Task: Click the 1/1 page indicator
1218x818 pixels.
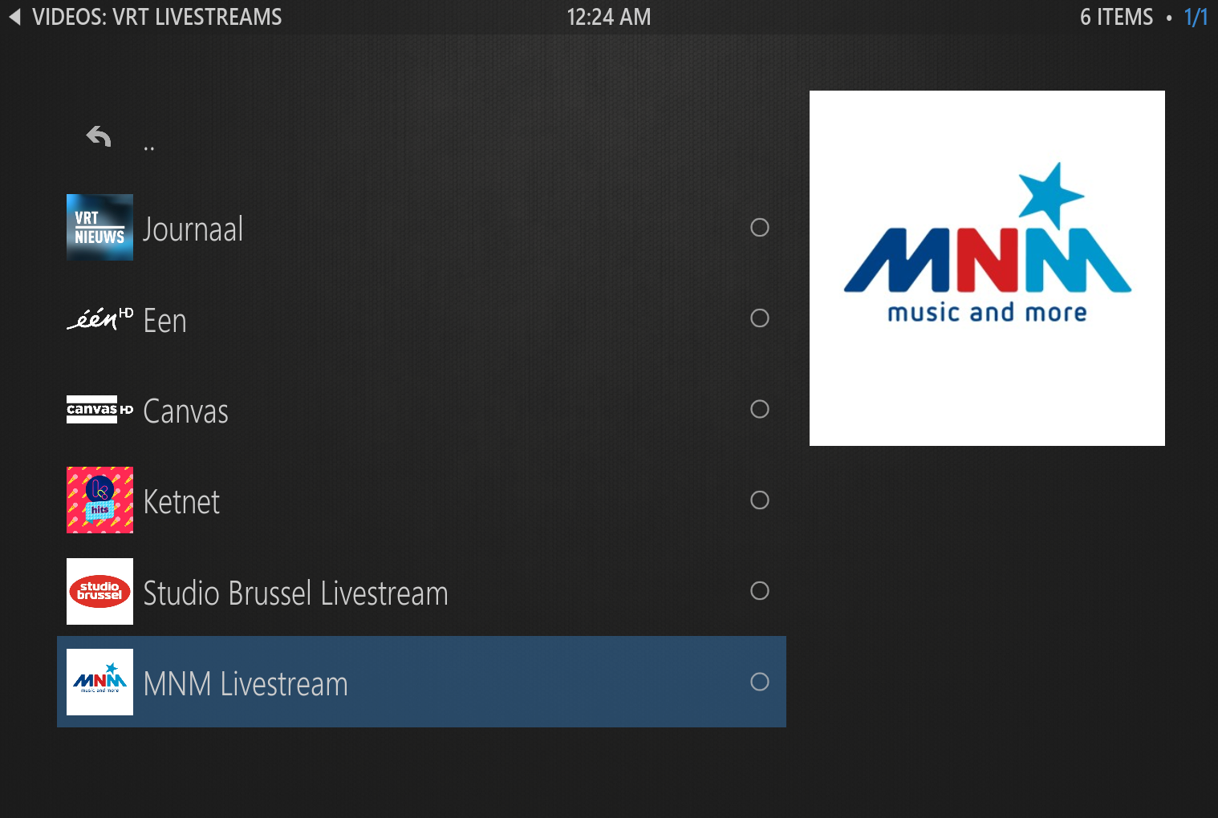Action: [1196, 17]
